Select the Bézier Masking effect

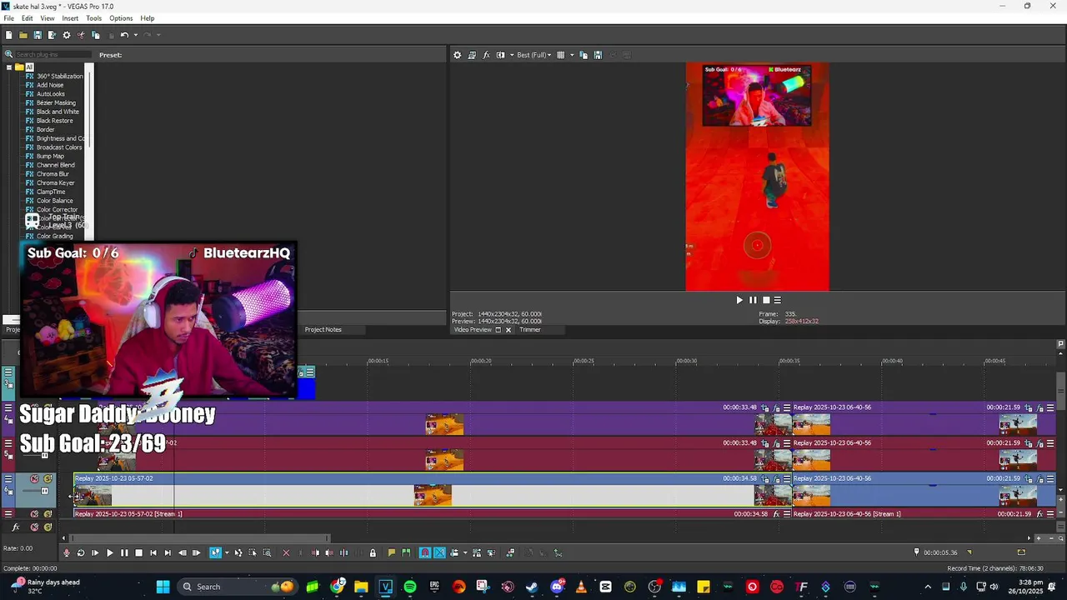[56, 102]
